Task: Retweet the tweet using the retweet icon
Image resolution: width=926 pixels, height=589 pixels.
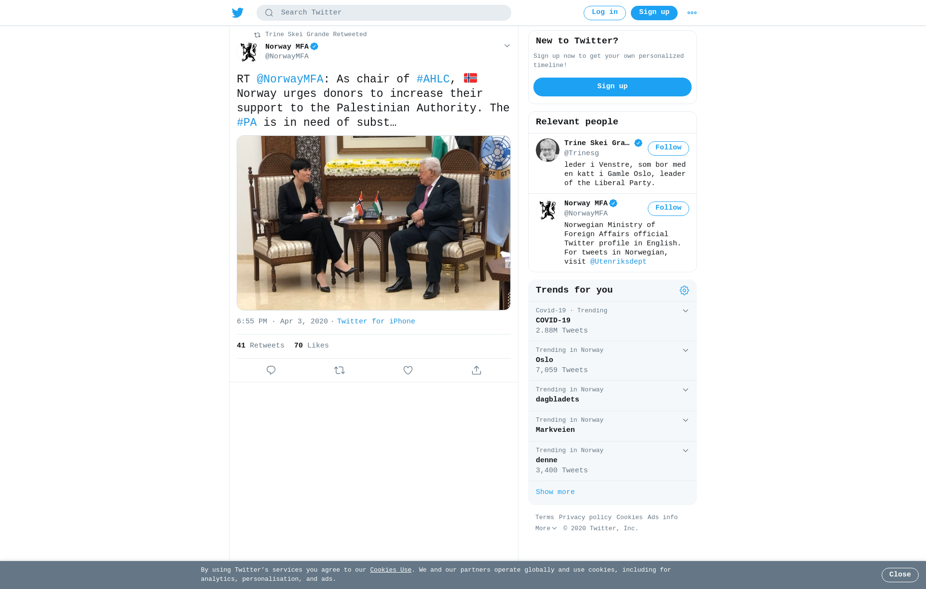Action: pos(340,370)
